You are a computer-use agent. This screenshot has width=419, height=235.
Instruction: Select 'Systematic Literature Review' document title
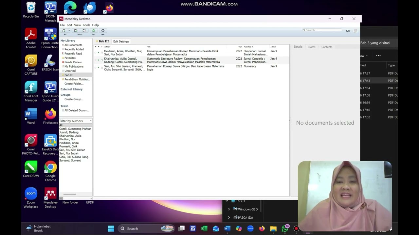coord(183,60)
